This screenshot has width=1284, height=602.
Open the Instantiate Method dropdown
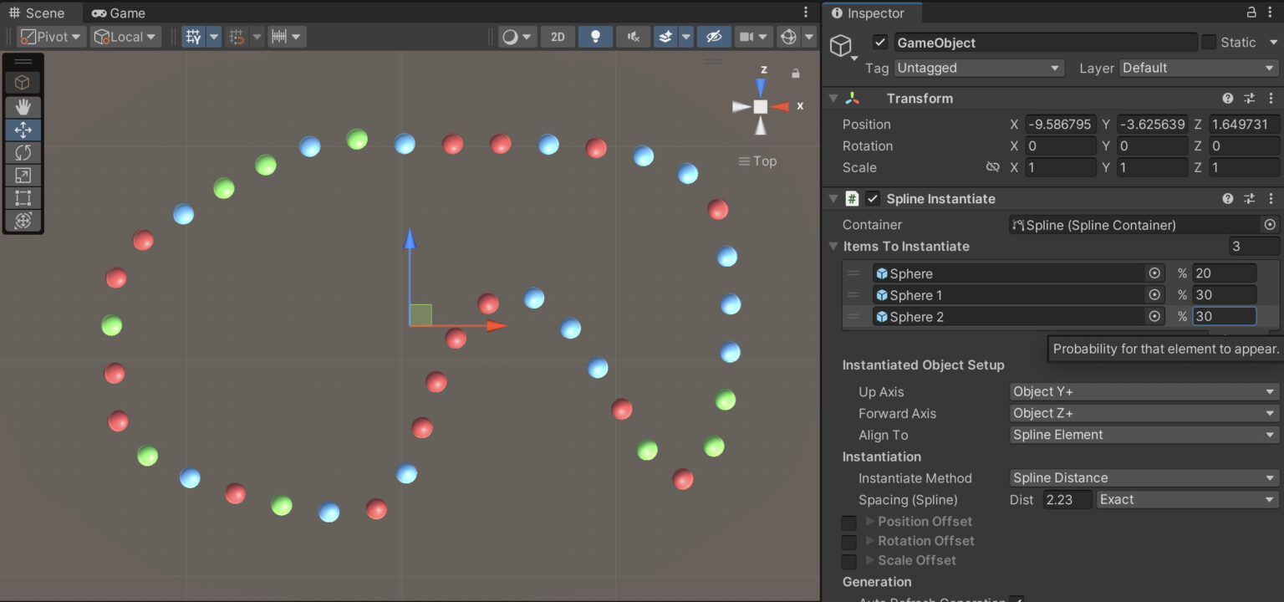[x=1143, y=477]
